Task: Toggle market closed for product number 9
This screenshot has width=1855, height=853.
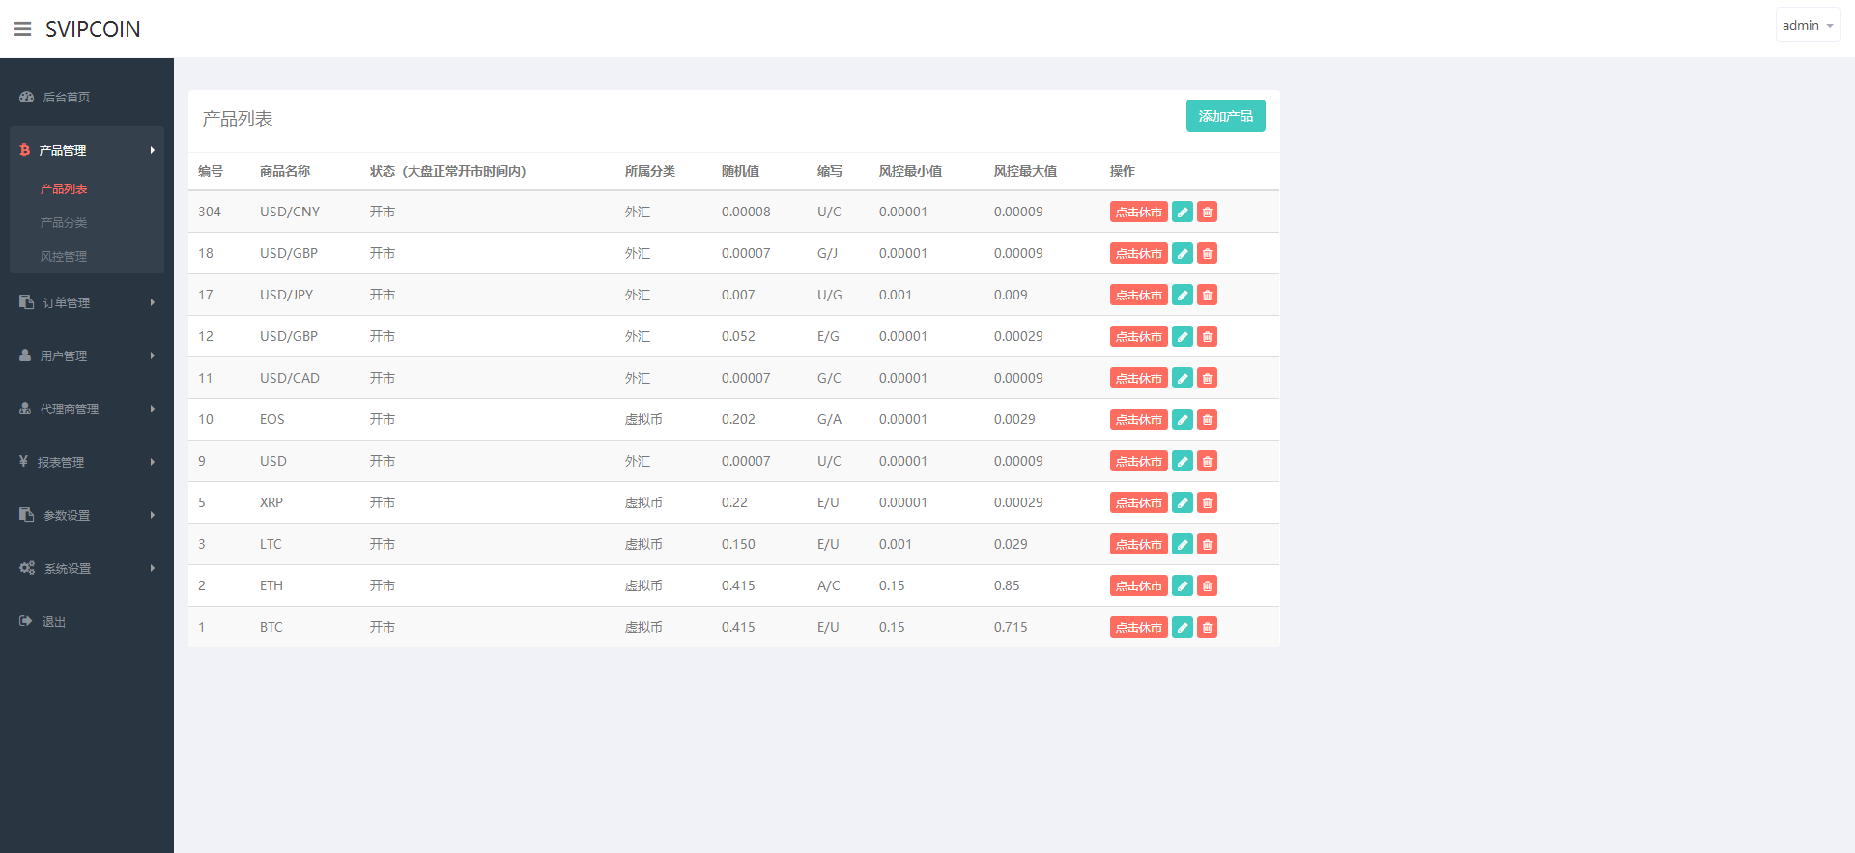Action: pyautogui.click(x=1138, y=461)
